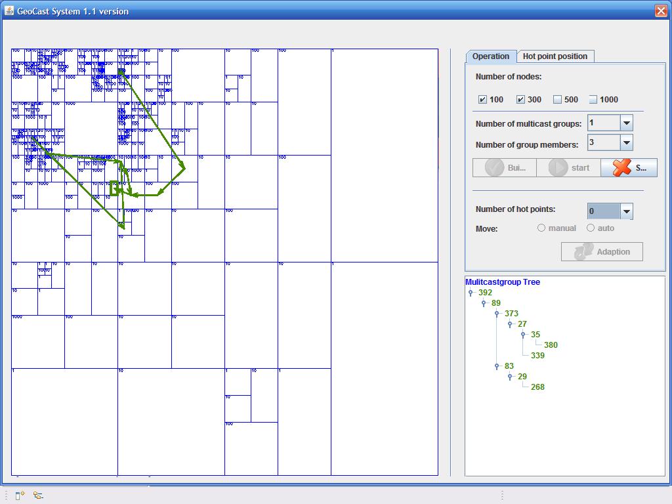Uncheck the 300 nodes checkbox
Viewport: 672px width, 504px height.
(520, 100)
